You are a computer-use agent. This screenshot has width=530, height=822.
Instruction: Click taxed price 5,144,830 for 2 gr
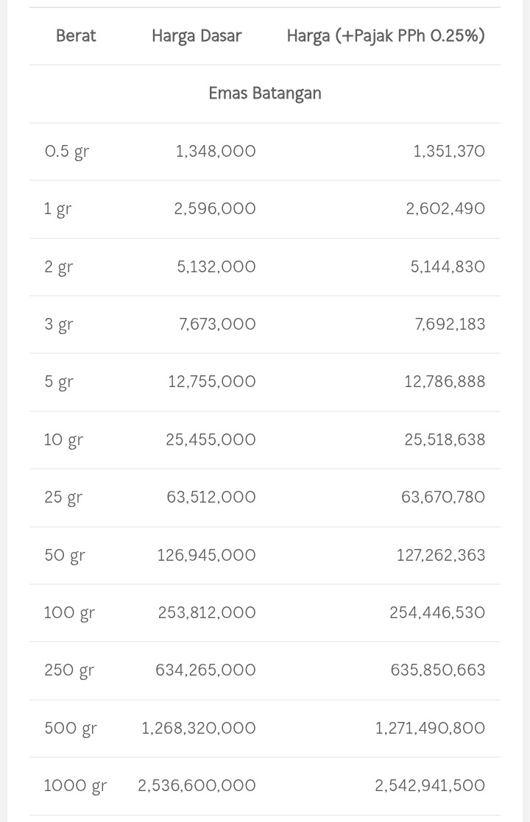click(x=448, y=267)
